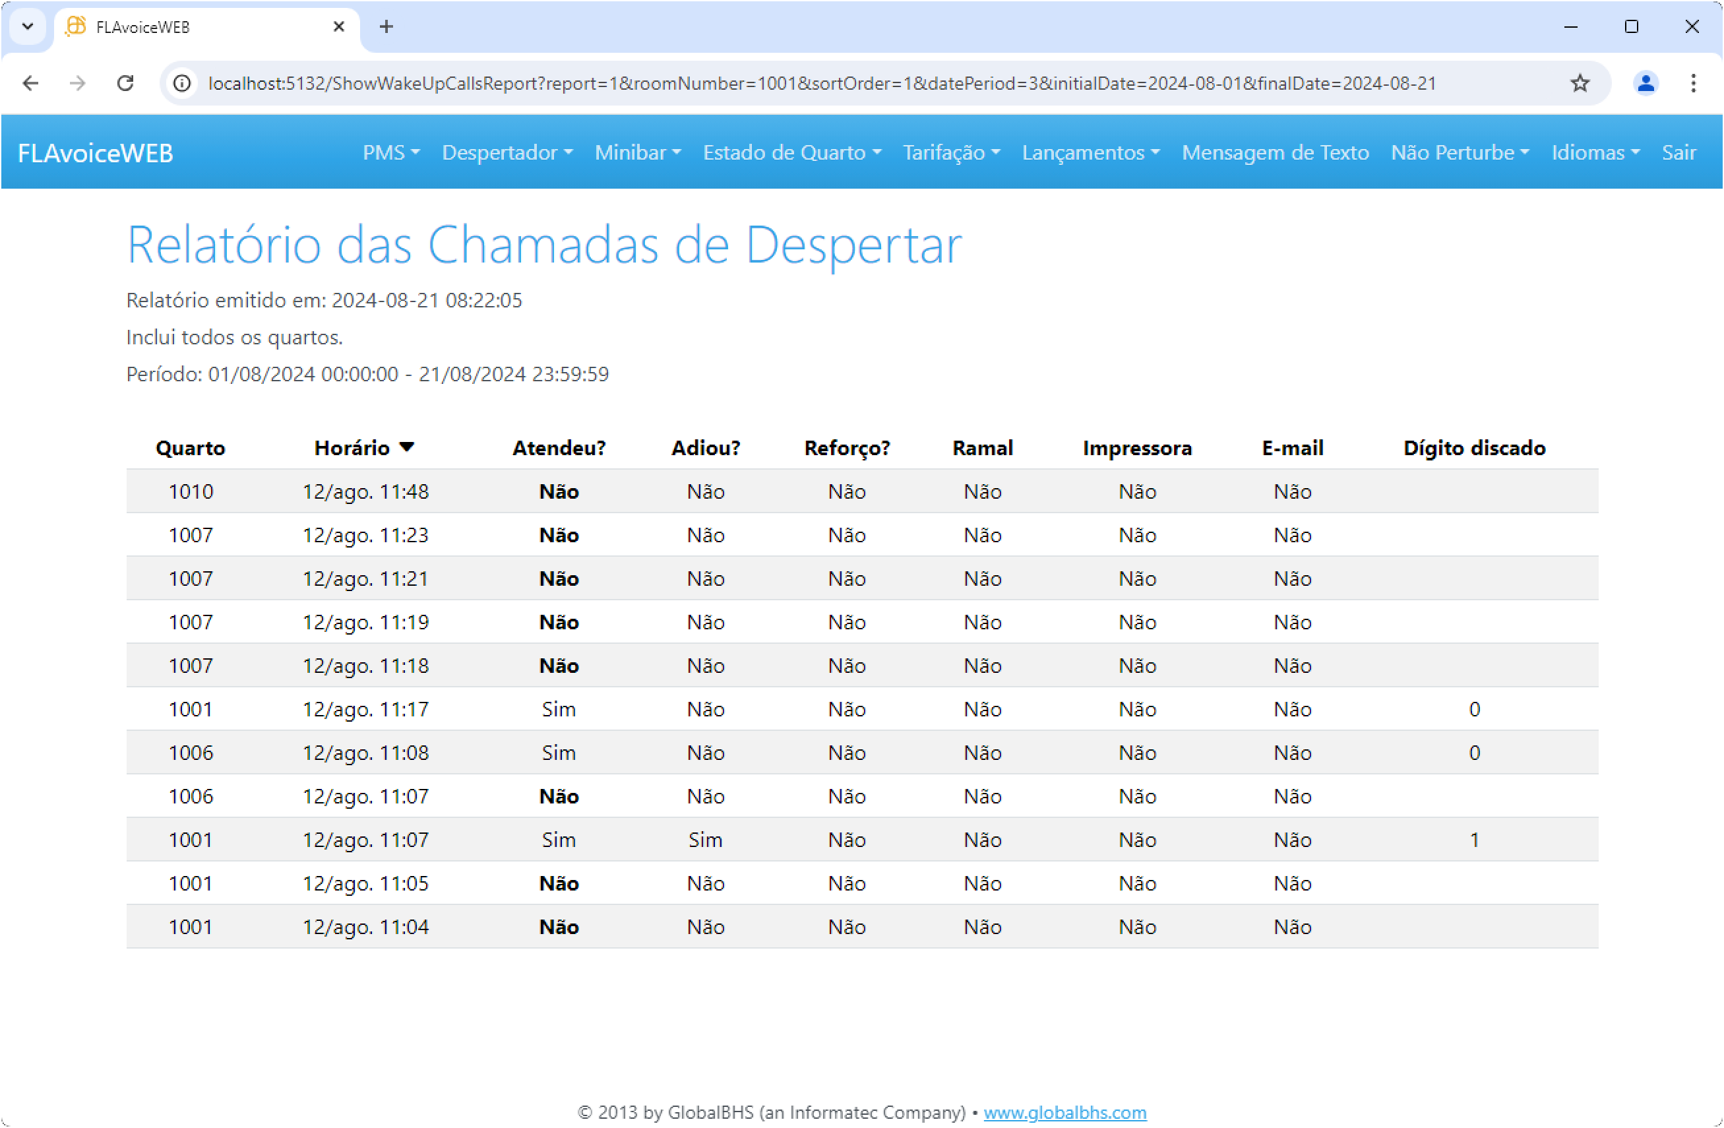Open Estado de Quarto dropdown
The height and width of the screenshot is (1128, 1724).
791,153
